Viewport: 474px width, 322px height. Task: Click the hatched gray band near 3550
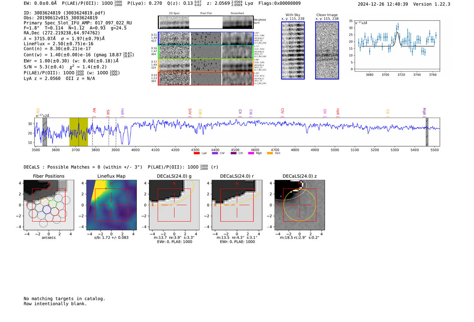[45, 132]
